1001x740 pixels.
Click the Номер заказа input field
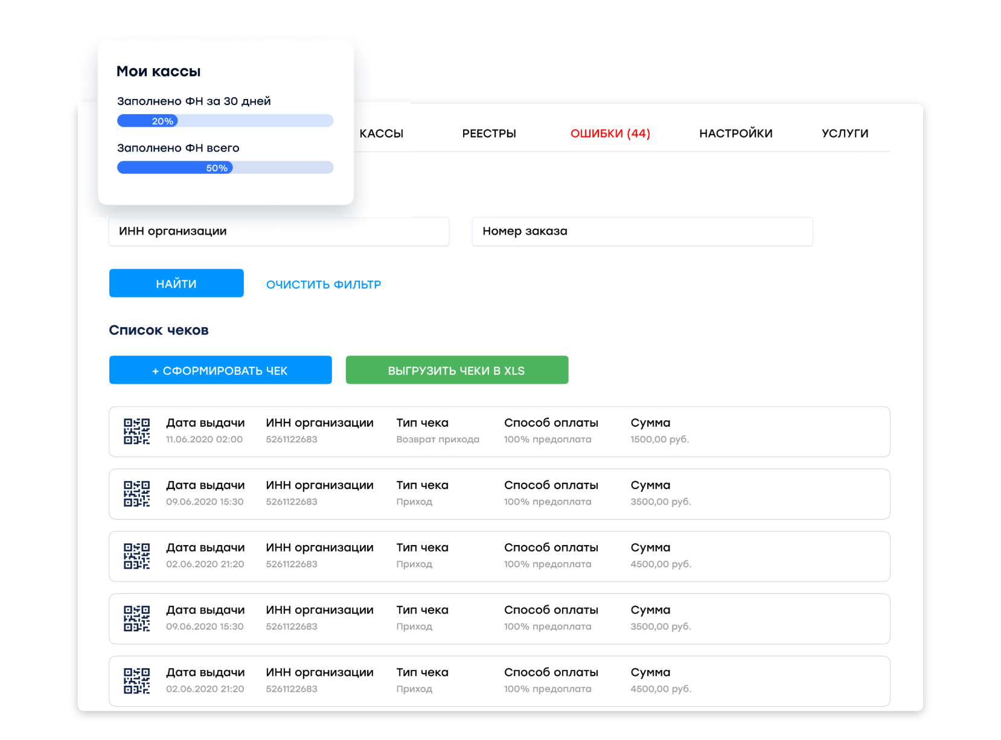tap(642, 231)
